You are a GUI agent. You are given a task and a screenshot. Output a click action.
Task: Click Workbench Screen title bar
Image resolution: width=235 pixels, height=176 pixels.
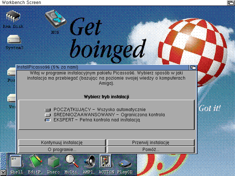click(113, 3)
